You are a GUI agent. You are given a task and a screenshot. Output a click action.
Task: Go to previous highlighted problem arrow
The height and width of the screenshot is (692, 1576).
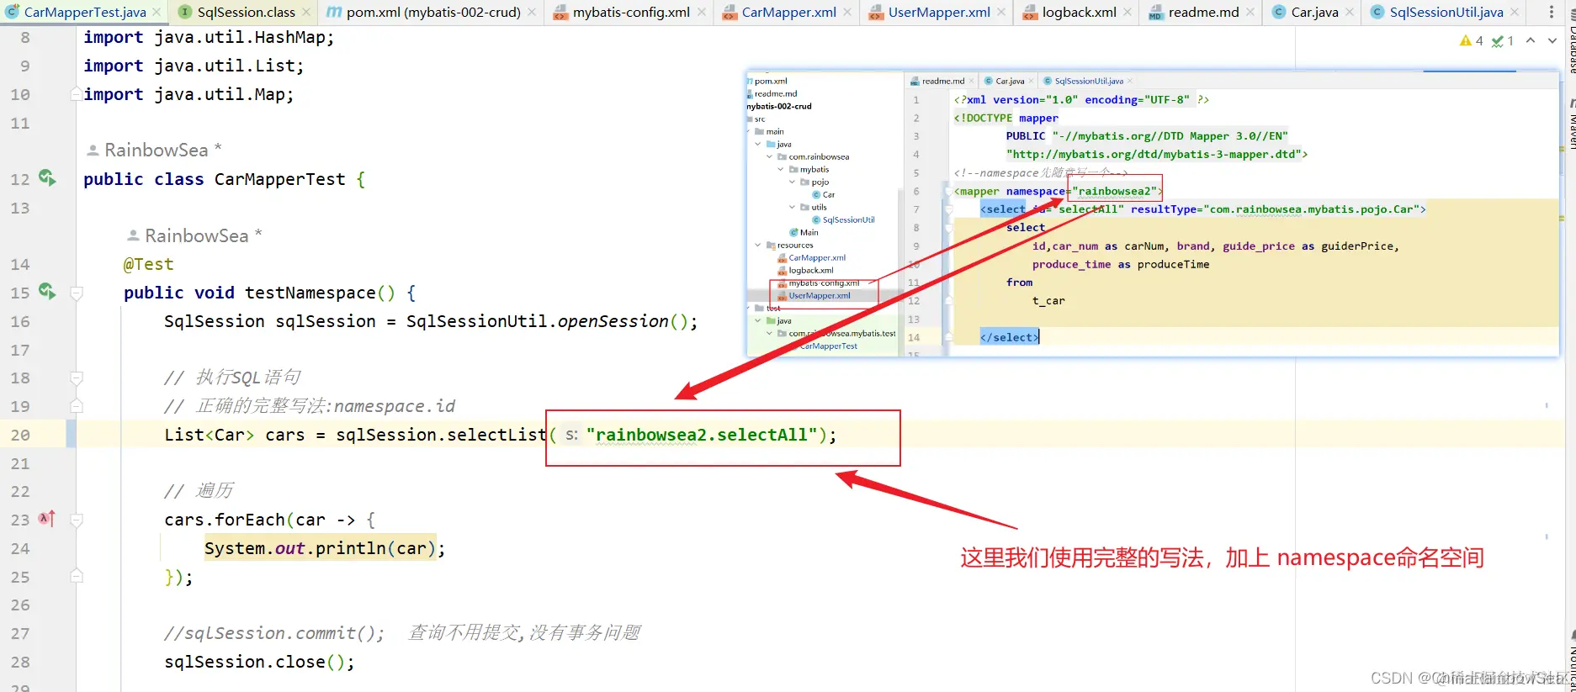tap(1531, 40)
